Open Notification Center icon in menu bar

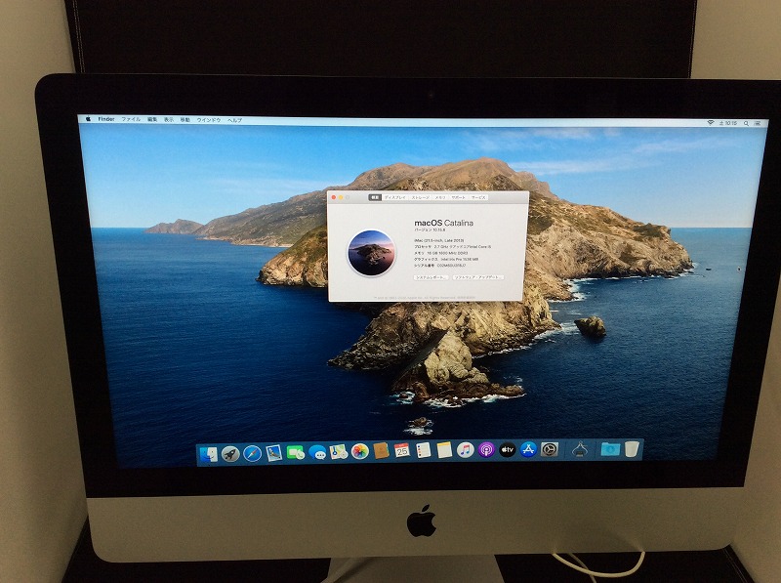pos(759,123)
